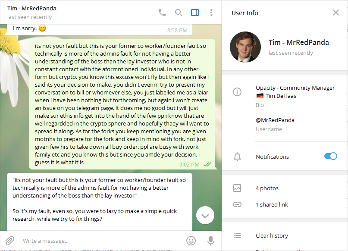The height and width of the screenshot is (251, 348).
Task: Click the 'I'm sorry.' message bubble
Action: (x=98, y=29)
